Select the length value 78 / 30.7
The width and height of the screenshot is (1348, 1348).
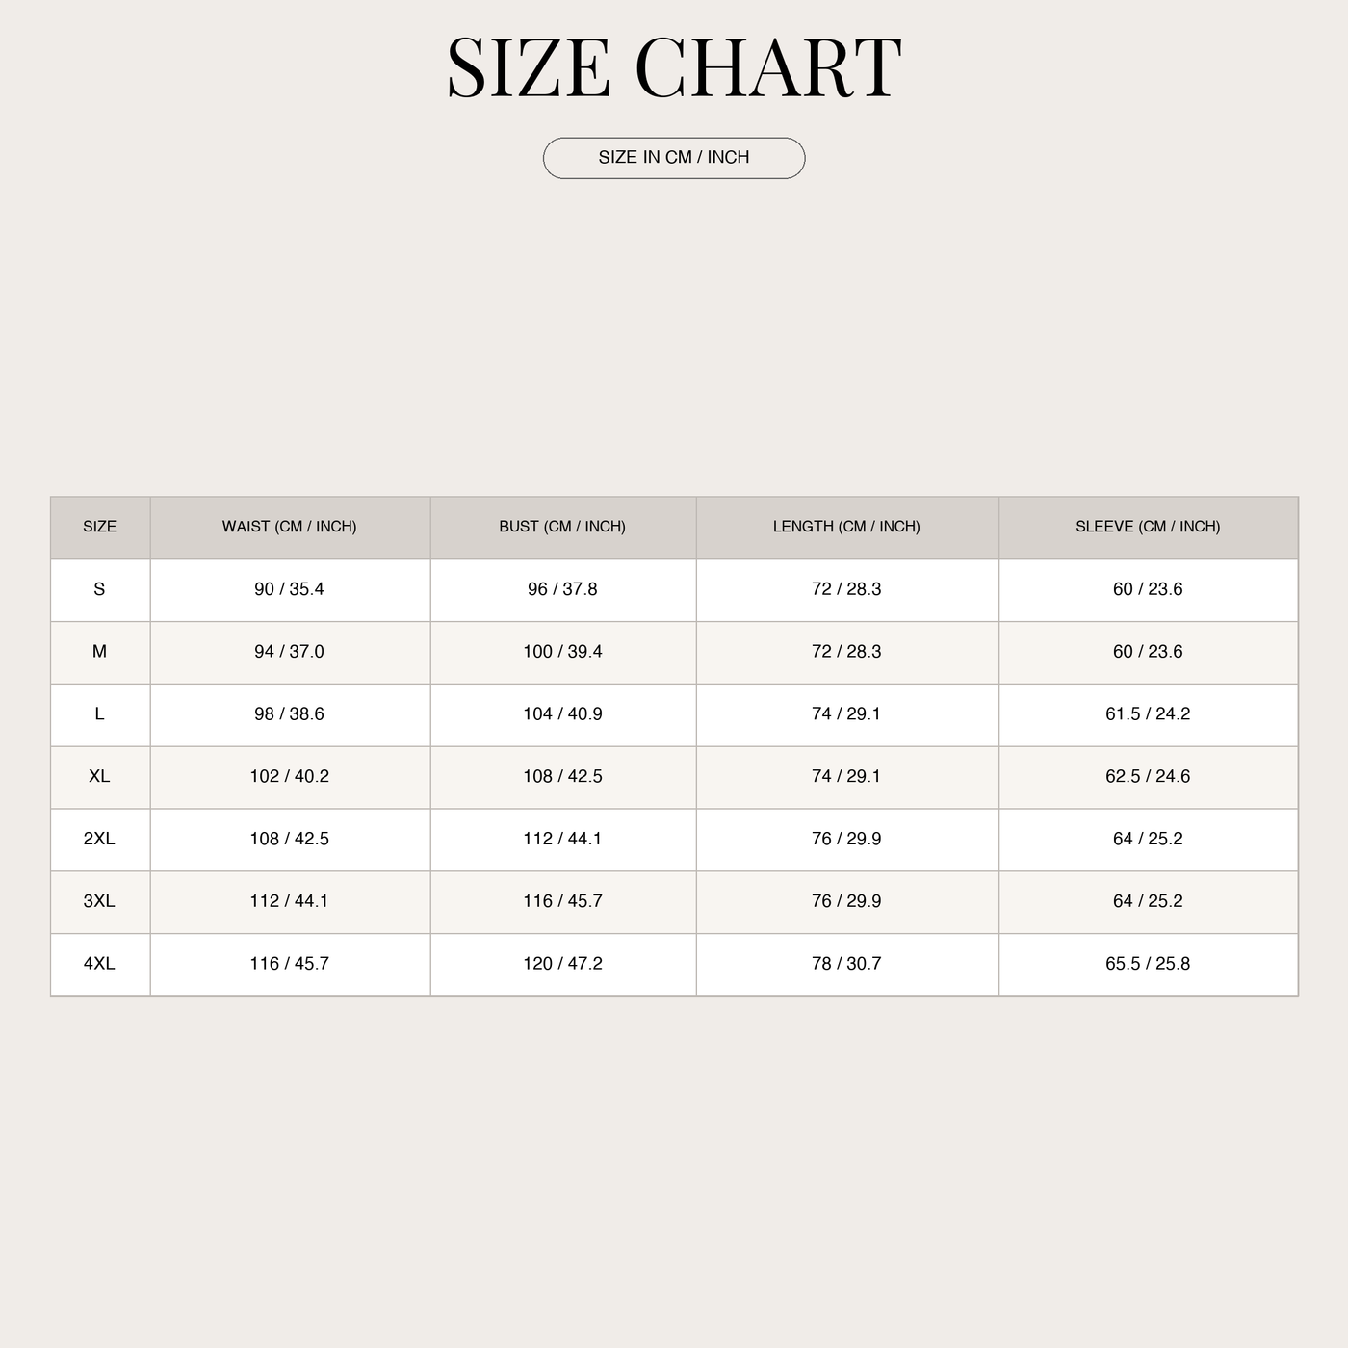[x=846, y=964]
